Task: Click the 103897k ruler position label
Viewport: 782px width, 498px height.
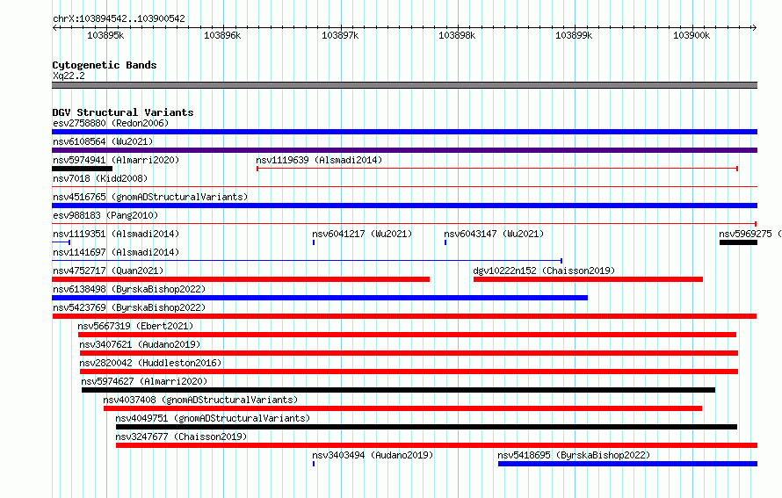Action: (x=340, y=35)
